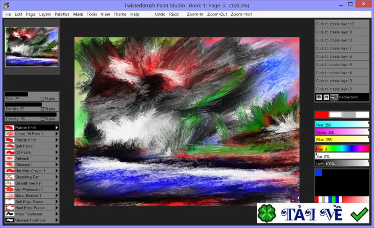This screenshot has width=374, height=228.
Task: Uncheck Stylus checkbox for Density
Action: (x=42, y=109)
